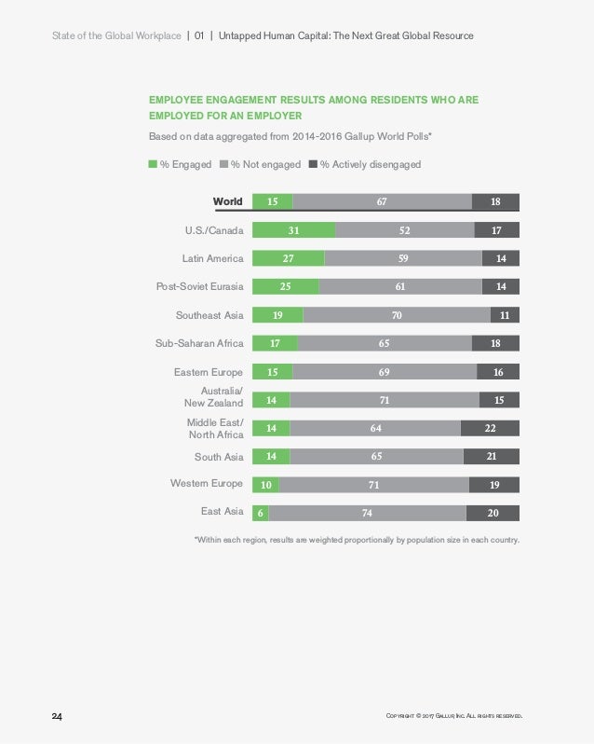Image resolution: width=594 pixels, height=744 pixels.
Task: Click Sub-Saharan Africa engaged segment 17
Action: click(x=276, y=343)
